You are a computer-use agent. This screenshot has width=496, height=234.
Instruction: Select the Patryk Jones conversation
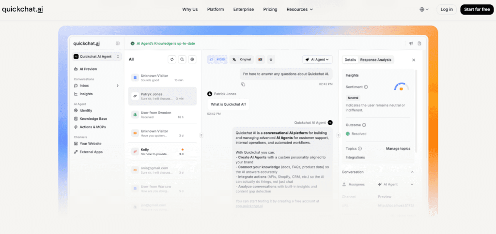click(x=162, y=96)
